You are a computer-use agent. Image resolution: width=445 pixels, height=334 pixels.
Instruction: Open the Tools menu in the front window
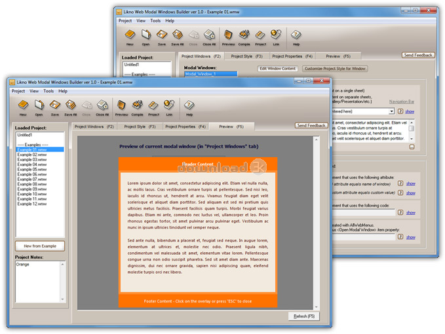click(48, 91)
